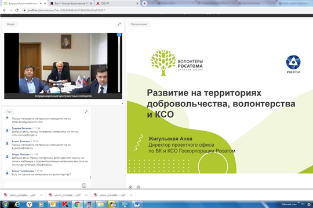Open first pismo_printable PDF download

point(20,195)
